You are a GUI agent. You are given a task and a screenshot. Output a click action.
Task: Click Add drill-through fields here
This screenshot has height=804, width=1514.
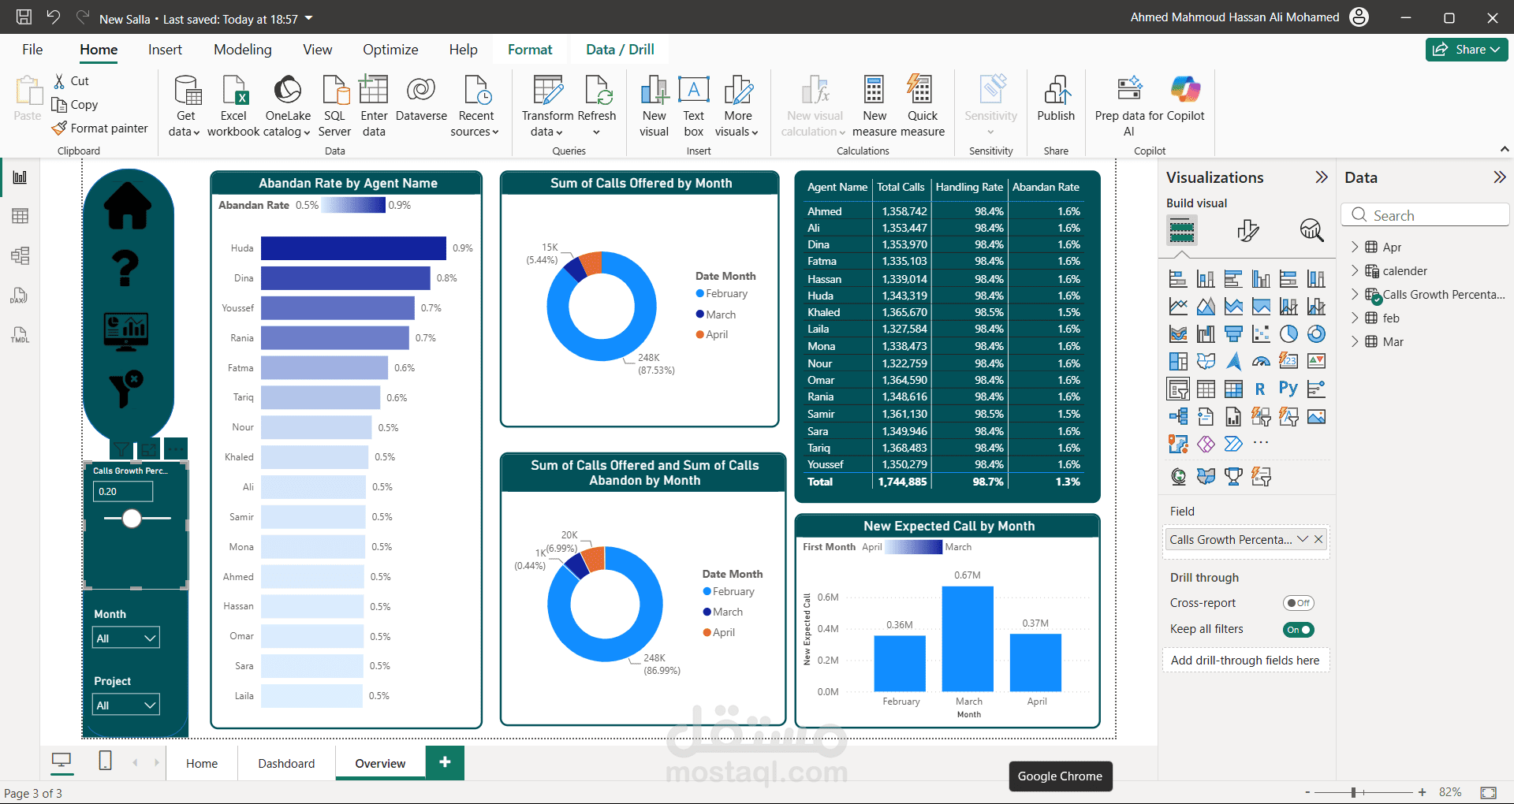(x=1245, y=661)
